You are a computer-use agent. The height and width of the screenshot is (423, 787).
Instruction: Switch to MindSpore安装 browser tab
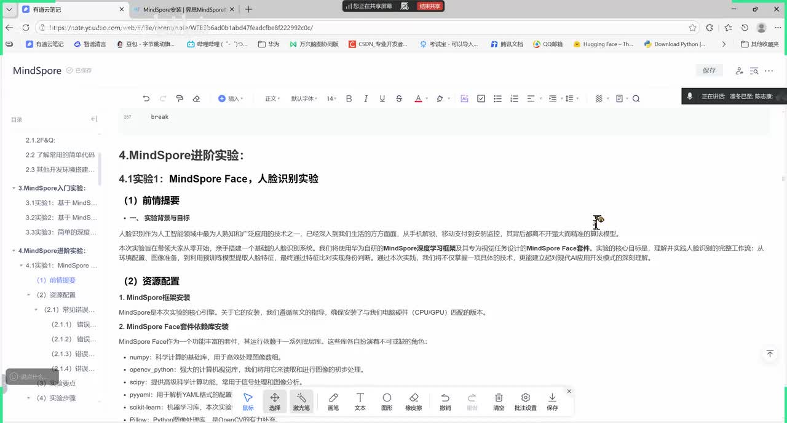point(184,9)
